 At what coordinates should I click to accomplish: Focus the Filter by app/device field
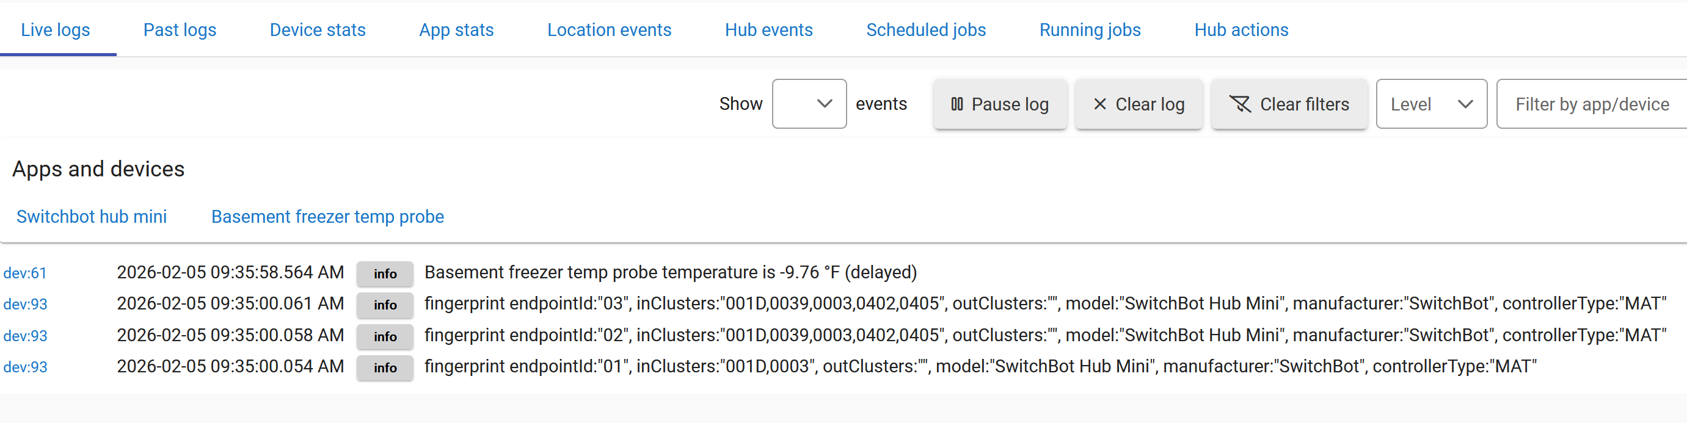pos(1591,104)
